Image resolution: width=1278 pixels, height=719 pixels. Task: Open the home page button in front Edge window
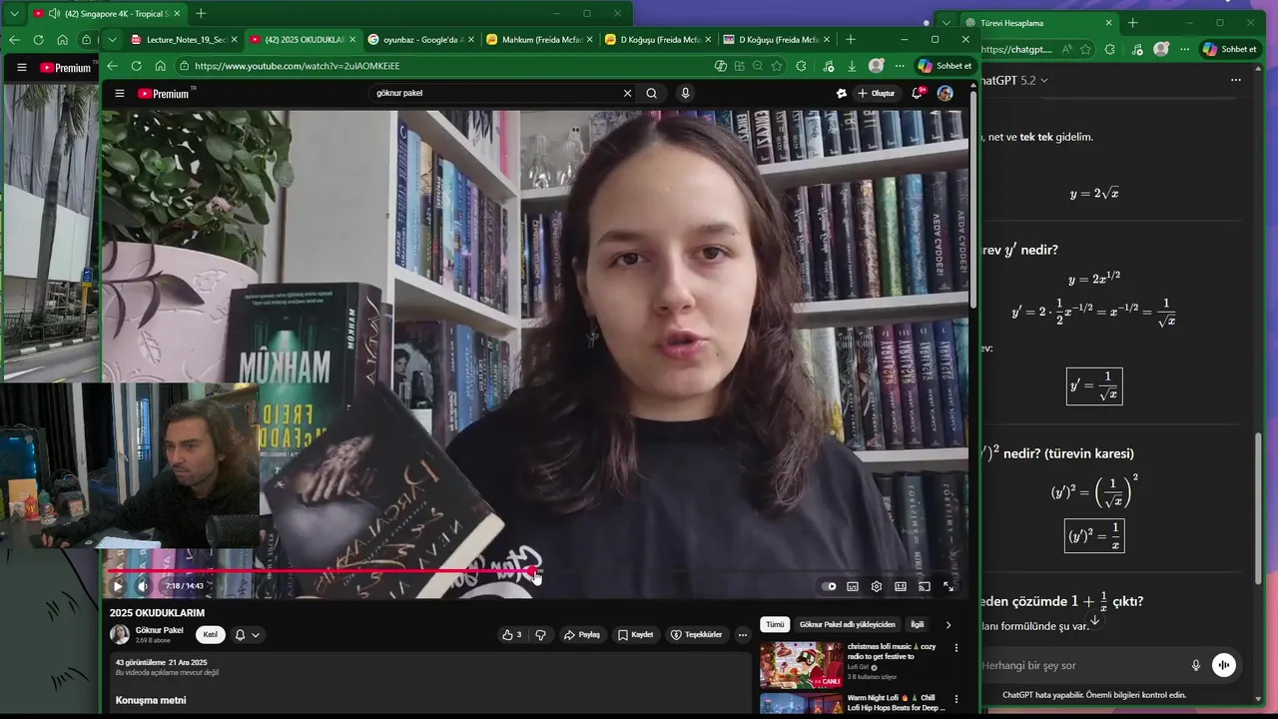point(160,66)
